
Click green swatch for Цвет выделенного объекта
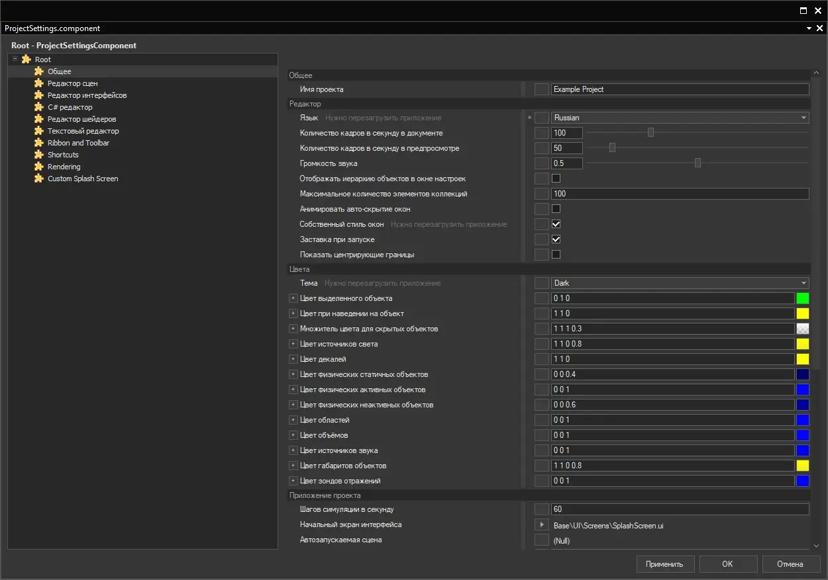click(803, 298)
